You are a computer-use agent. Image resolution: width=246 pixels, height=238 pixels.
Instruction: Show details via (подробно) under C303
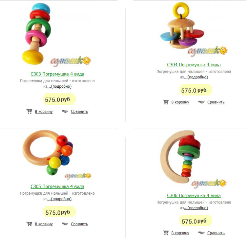[59, 86]
